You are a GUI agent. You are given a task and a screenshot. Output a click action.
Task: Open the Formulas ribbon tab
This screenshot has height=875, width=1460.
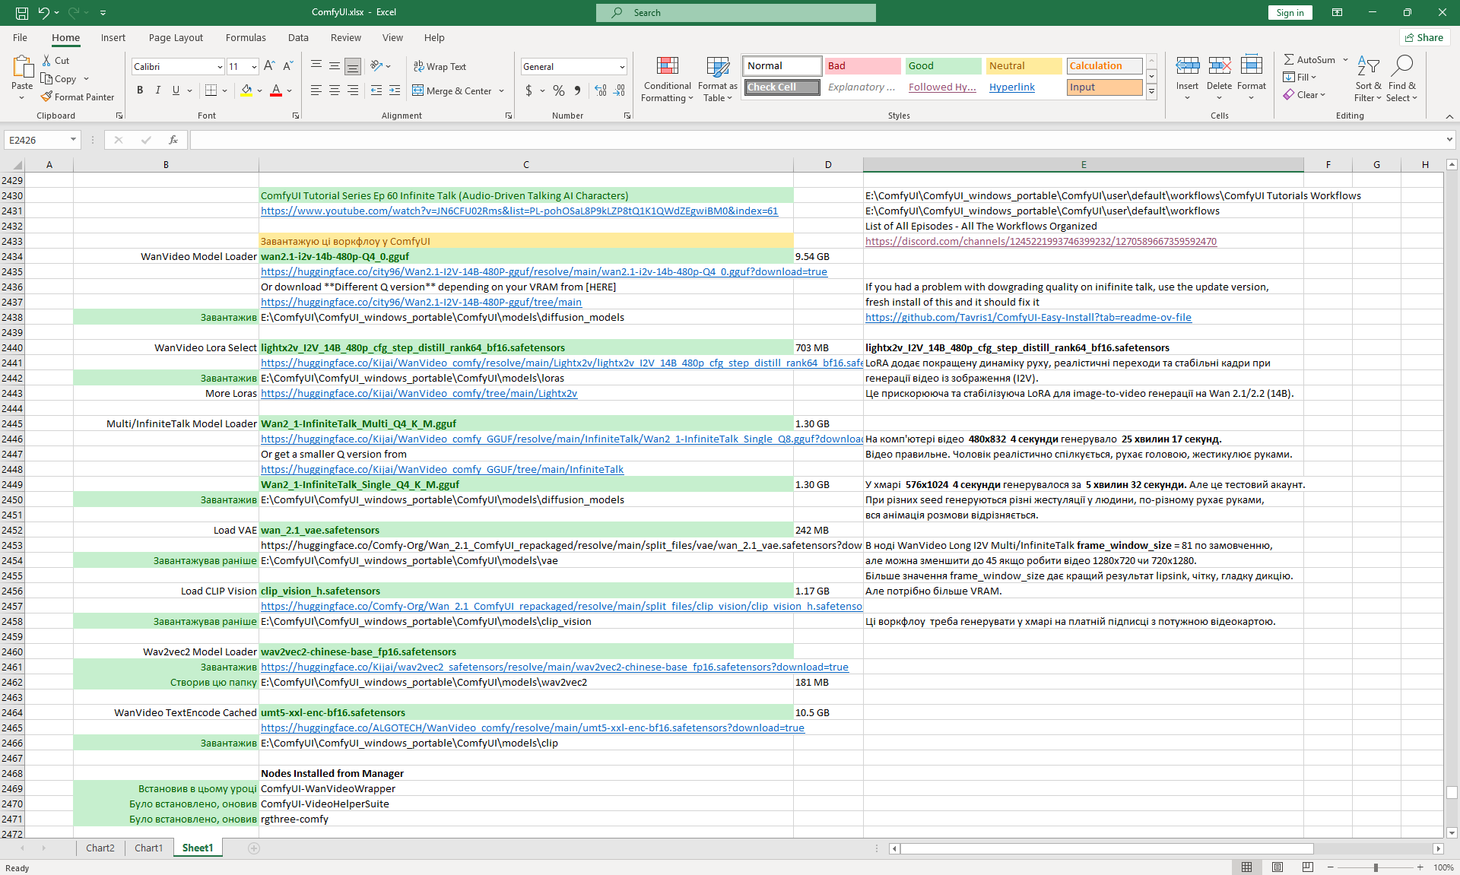coord(246,37)
